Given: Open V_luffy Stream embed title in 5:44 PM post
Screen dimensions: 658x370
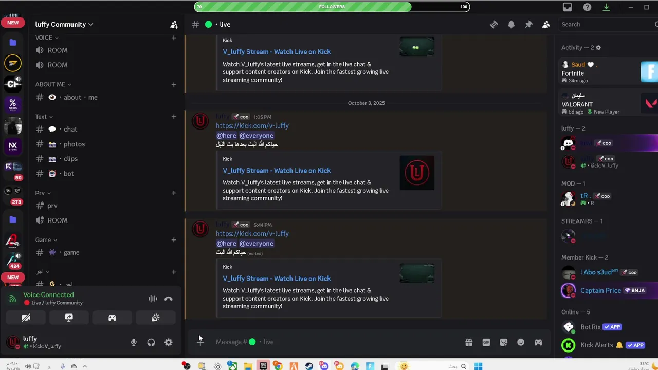Looking at the screenshot, I should (277, 278).
